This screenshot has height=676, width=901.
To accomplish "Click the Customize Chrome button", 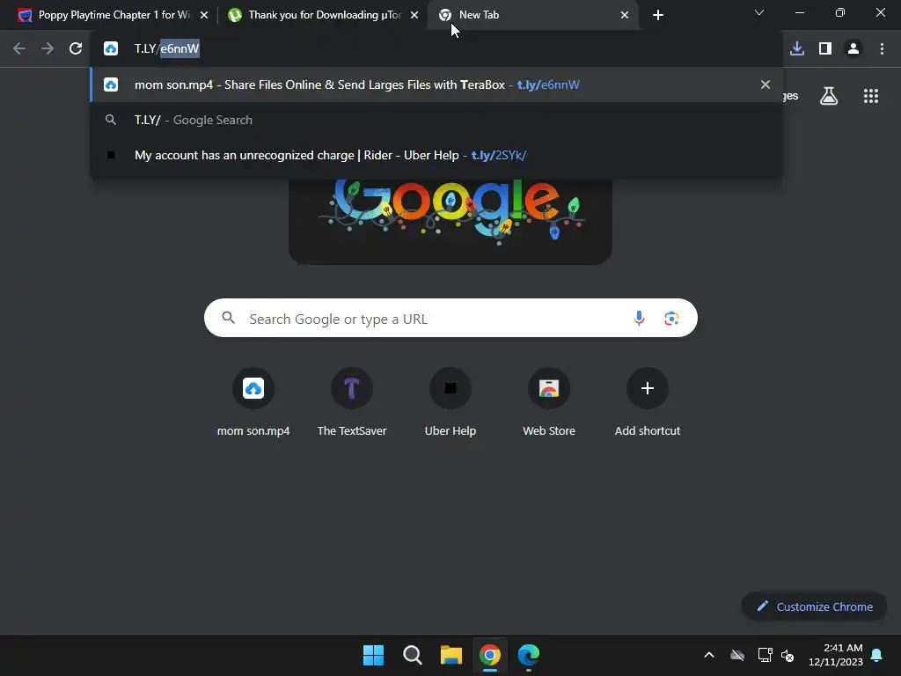I will coord(814,606).
